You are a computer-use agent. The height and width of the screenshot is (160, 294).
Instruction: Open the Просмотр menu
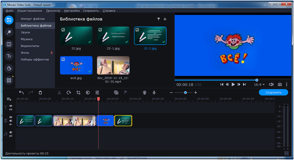(53, 11)
